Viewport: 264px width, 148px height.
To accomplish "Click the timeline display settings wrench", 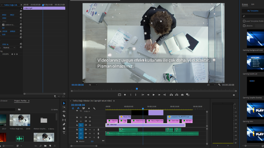I will pos(94,109).
